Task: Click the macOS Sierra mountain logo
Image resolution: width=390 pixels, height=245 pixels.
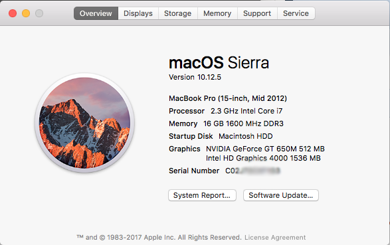Action: pos(84,123)
